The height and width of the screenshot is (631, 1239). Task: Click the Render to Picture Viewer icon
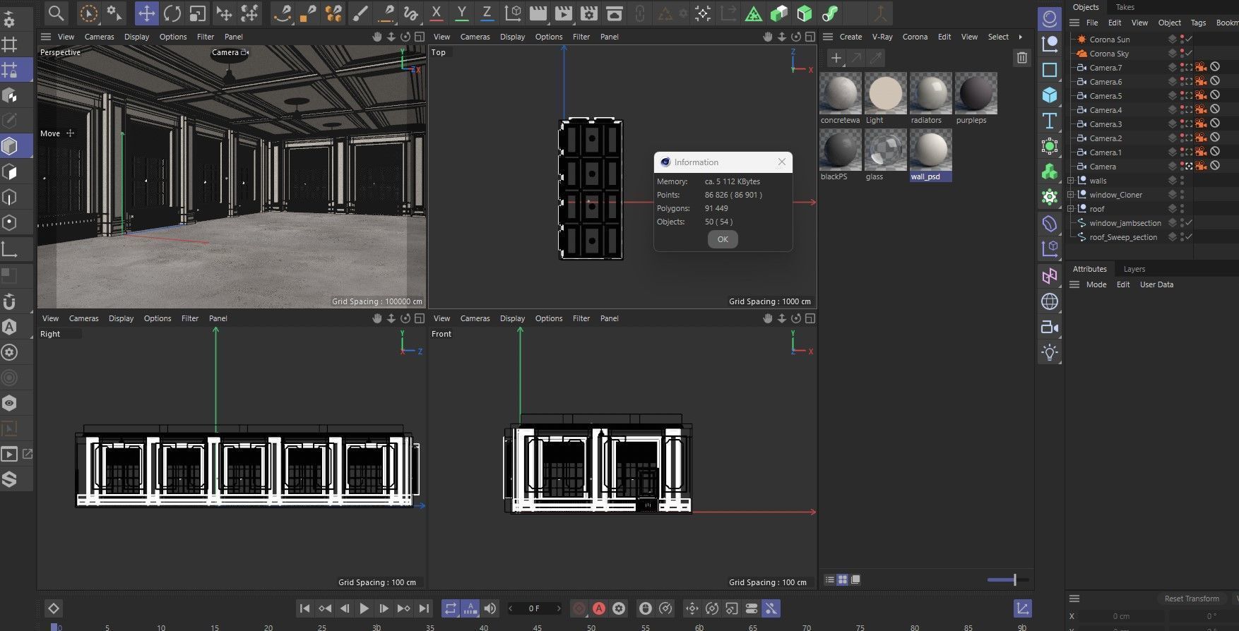tap(563, 13)
